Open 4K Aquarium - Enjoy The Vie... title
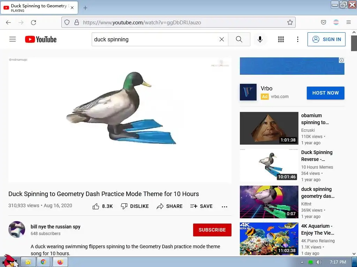The width and height of the screenshot is (357, 267). point(318,229)
